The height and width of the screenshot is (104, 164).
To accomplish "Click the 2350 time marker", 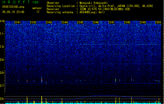I will pyautogui.click(x=158, y=22).
